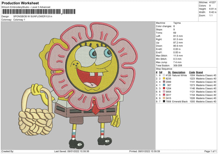Click 'Madeira Classic 40' in the code 1373 row
This screenshot has height=154, width=218.
coord(206,85)
